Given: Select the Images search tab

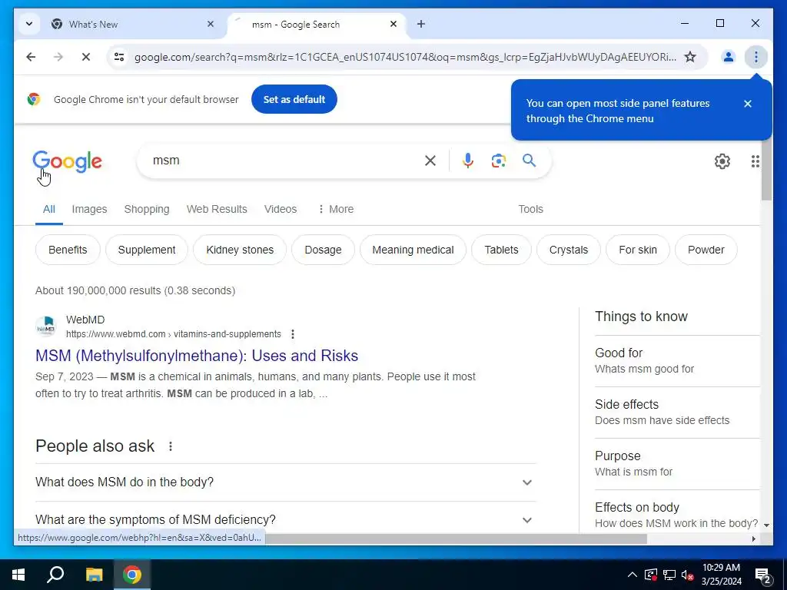Looking at the screenshot, I should 89,209.
